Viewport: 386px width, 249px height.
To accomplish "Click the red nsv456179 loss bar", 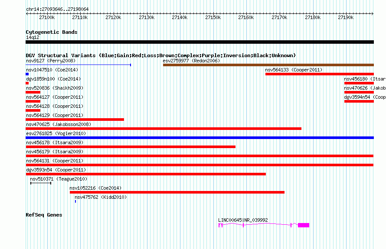I will 200,156.
